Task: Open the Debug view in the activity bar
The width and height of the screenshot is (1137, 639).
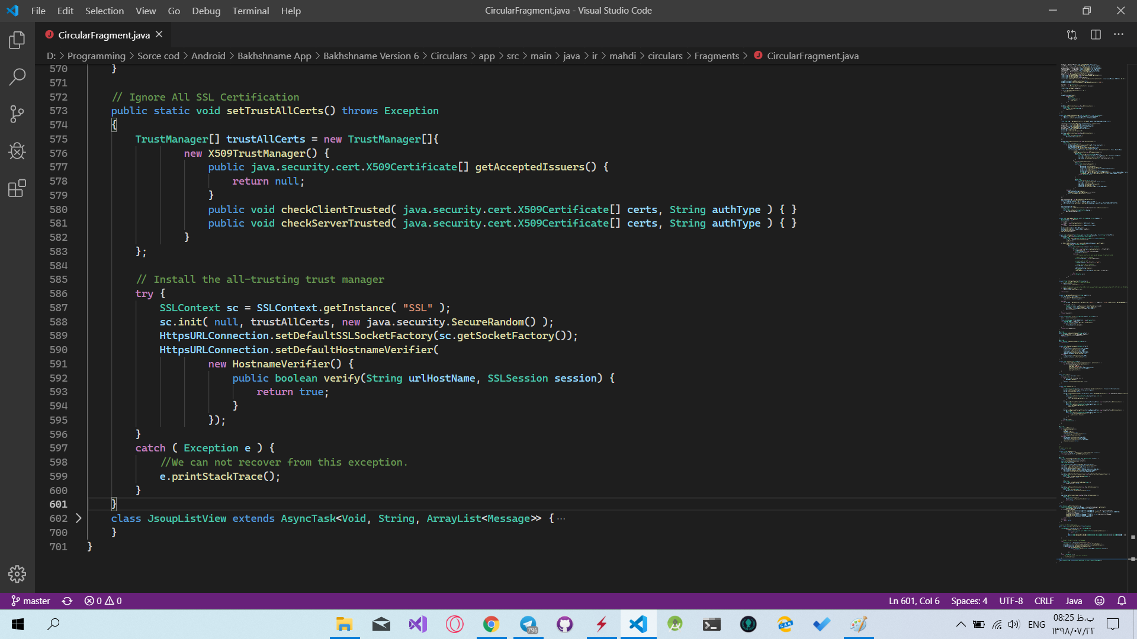Action: tap(17, 151)
